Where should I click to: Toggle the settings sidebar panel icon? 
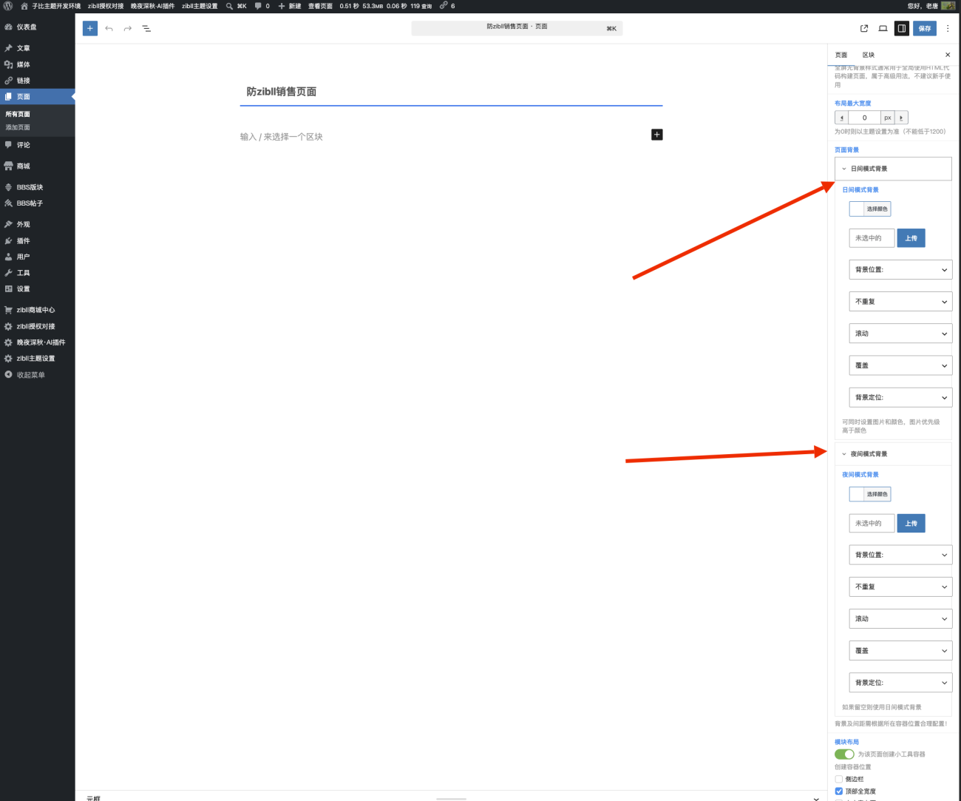[x=902, y=28]
